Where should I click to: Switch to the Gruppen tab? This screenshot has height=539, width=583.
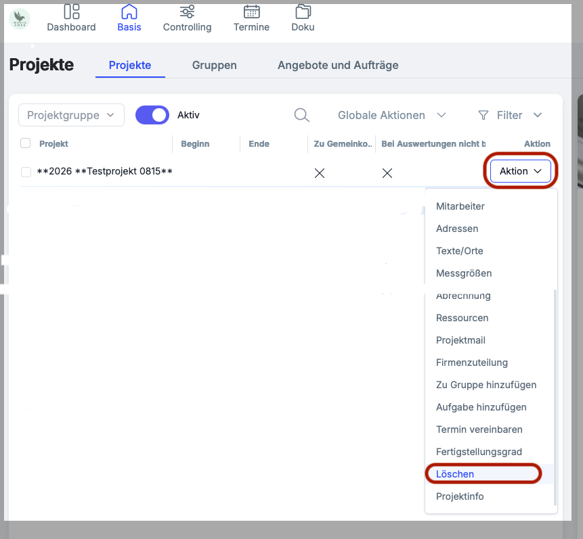214,66
